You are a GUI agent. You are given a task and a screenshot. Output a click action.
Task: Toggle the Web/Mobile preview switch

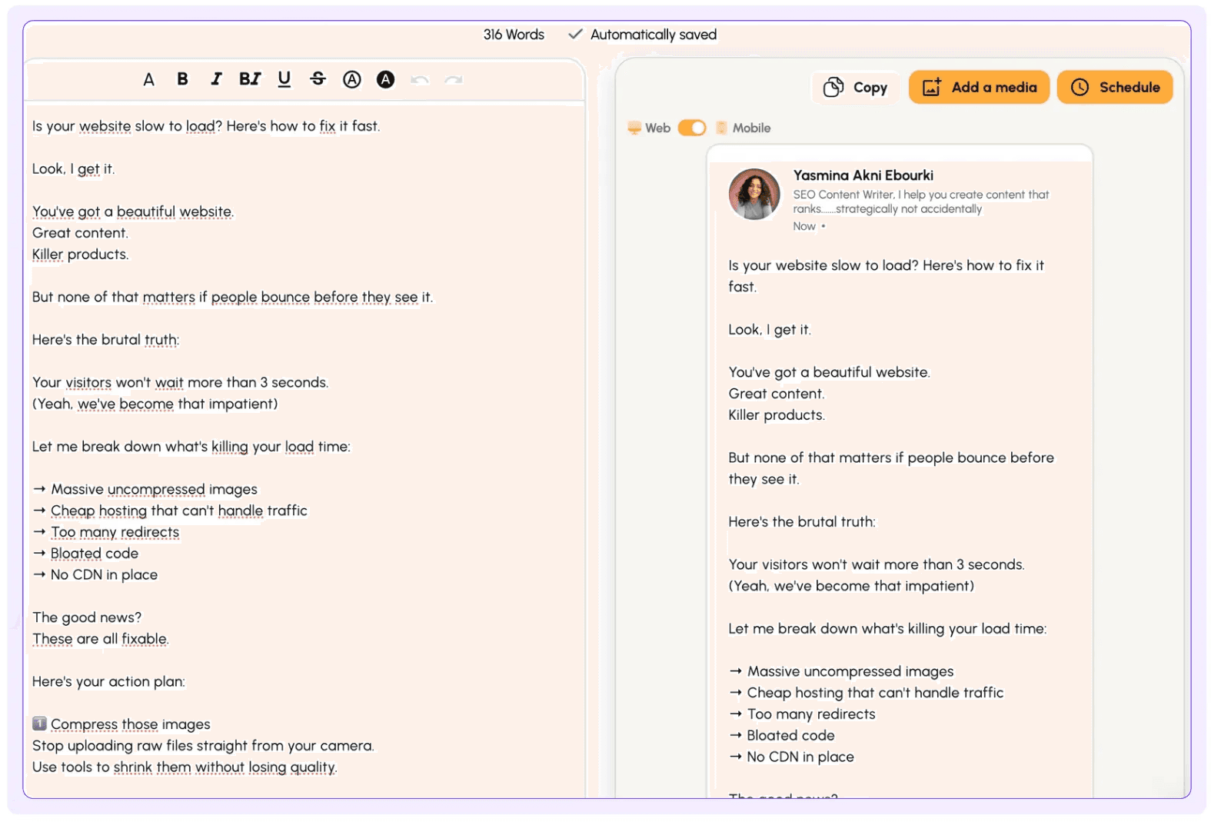click(692, 128)
